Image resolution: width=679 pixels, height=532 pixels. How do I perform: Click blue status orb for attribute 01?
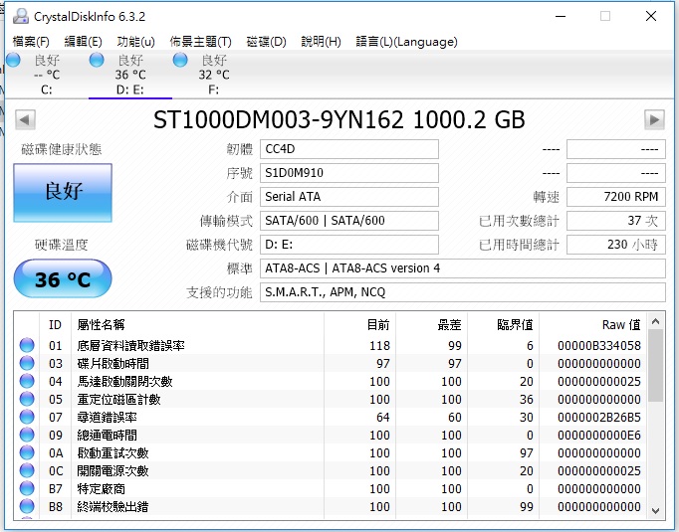(x=27, y=345)
